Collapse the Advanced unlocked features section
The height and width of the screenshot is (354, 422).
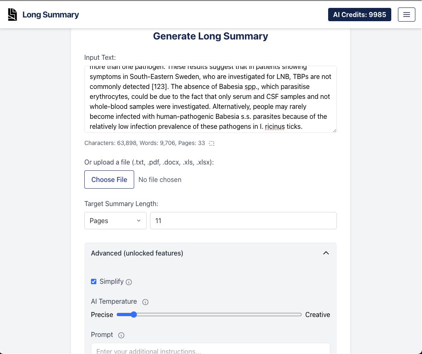(326, 253)
